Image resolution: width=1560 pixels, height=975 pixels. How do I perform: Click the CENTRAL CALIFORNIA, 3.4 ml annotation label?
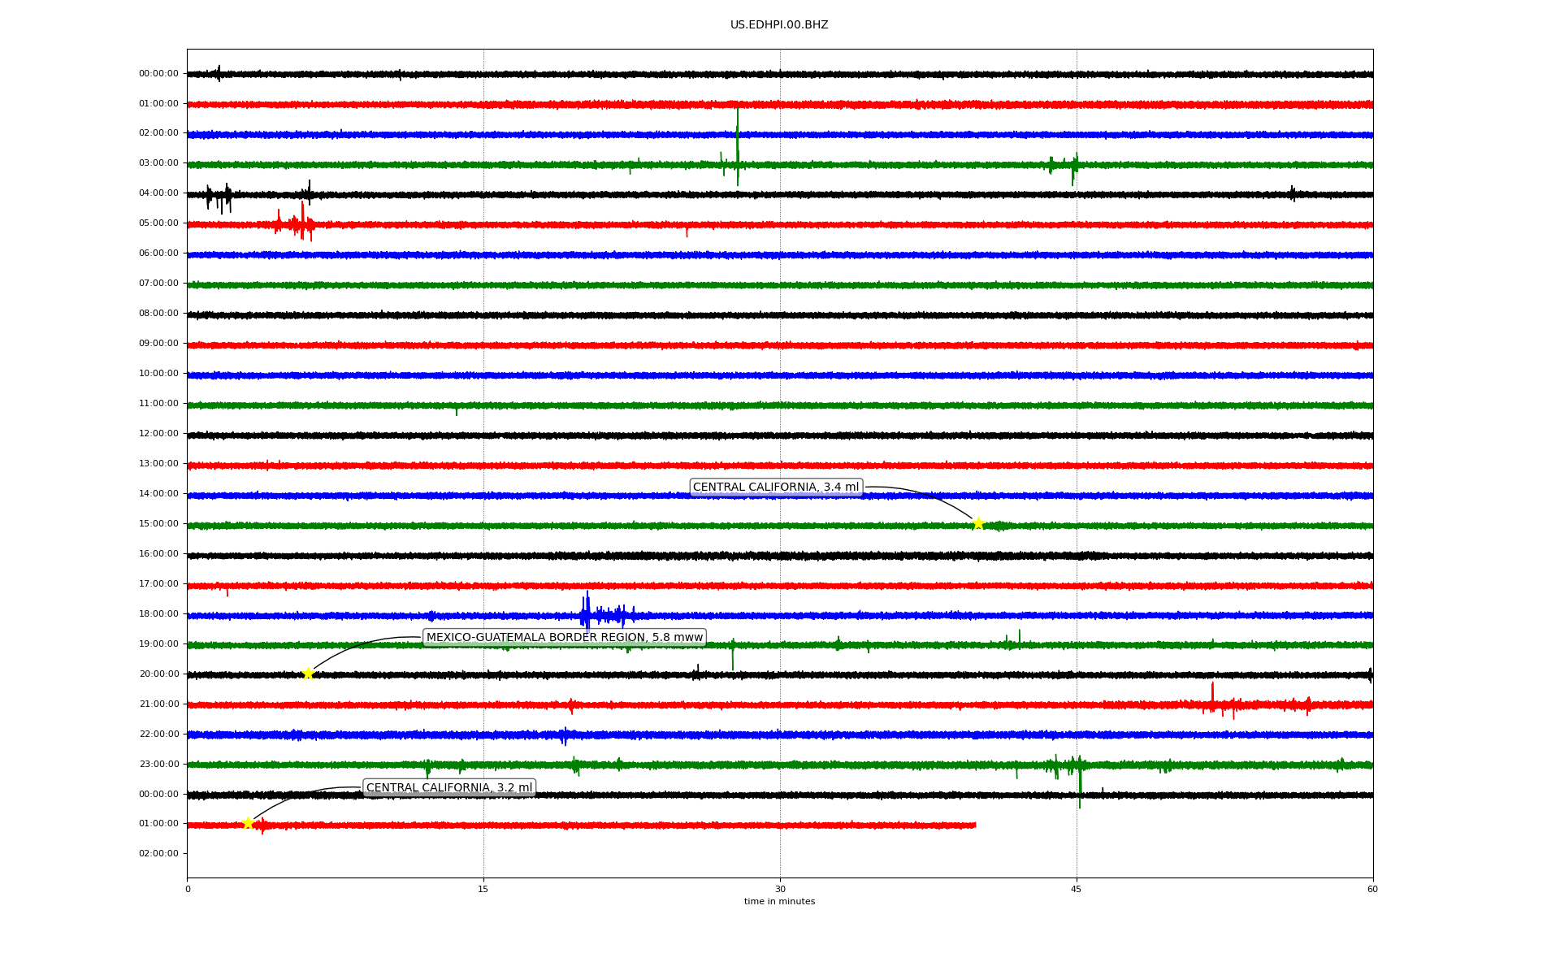775,487
